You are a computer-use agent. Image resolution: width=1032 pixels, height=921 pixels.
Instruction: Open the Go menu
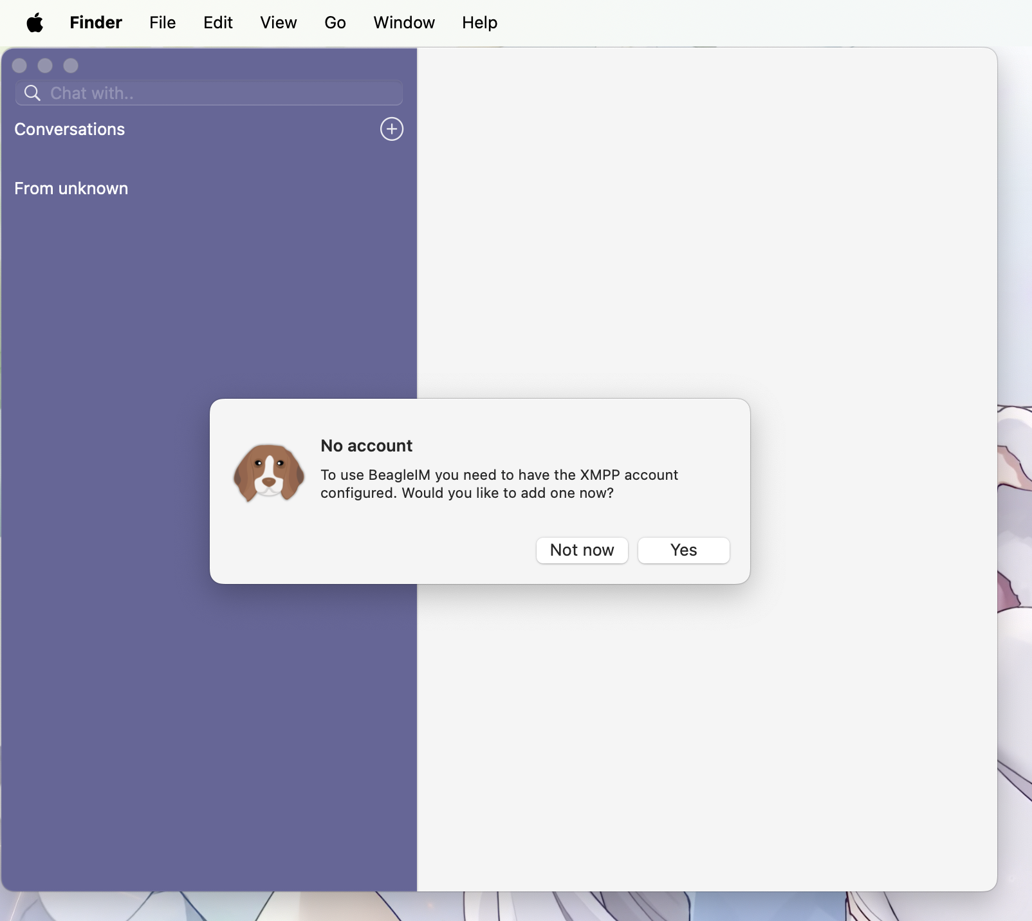(x=335, y=23)
